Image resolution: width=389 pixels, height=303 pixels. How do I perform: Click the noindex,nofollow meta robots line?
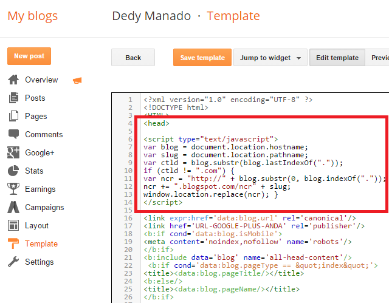(247, 242)
